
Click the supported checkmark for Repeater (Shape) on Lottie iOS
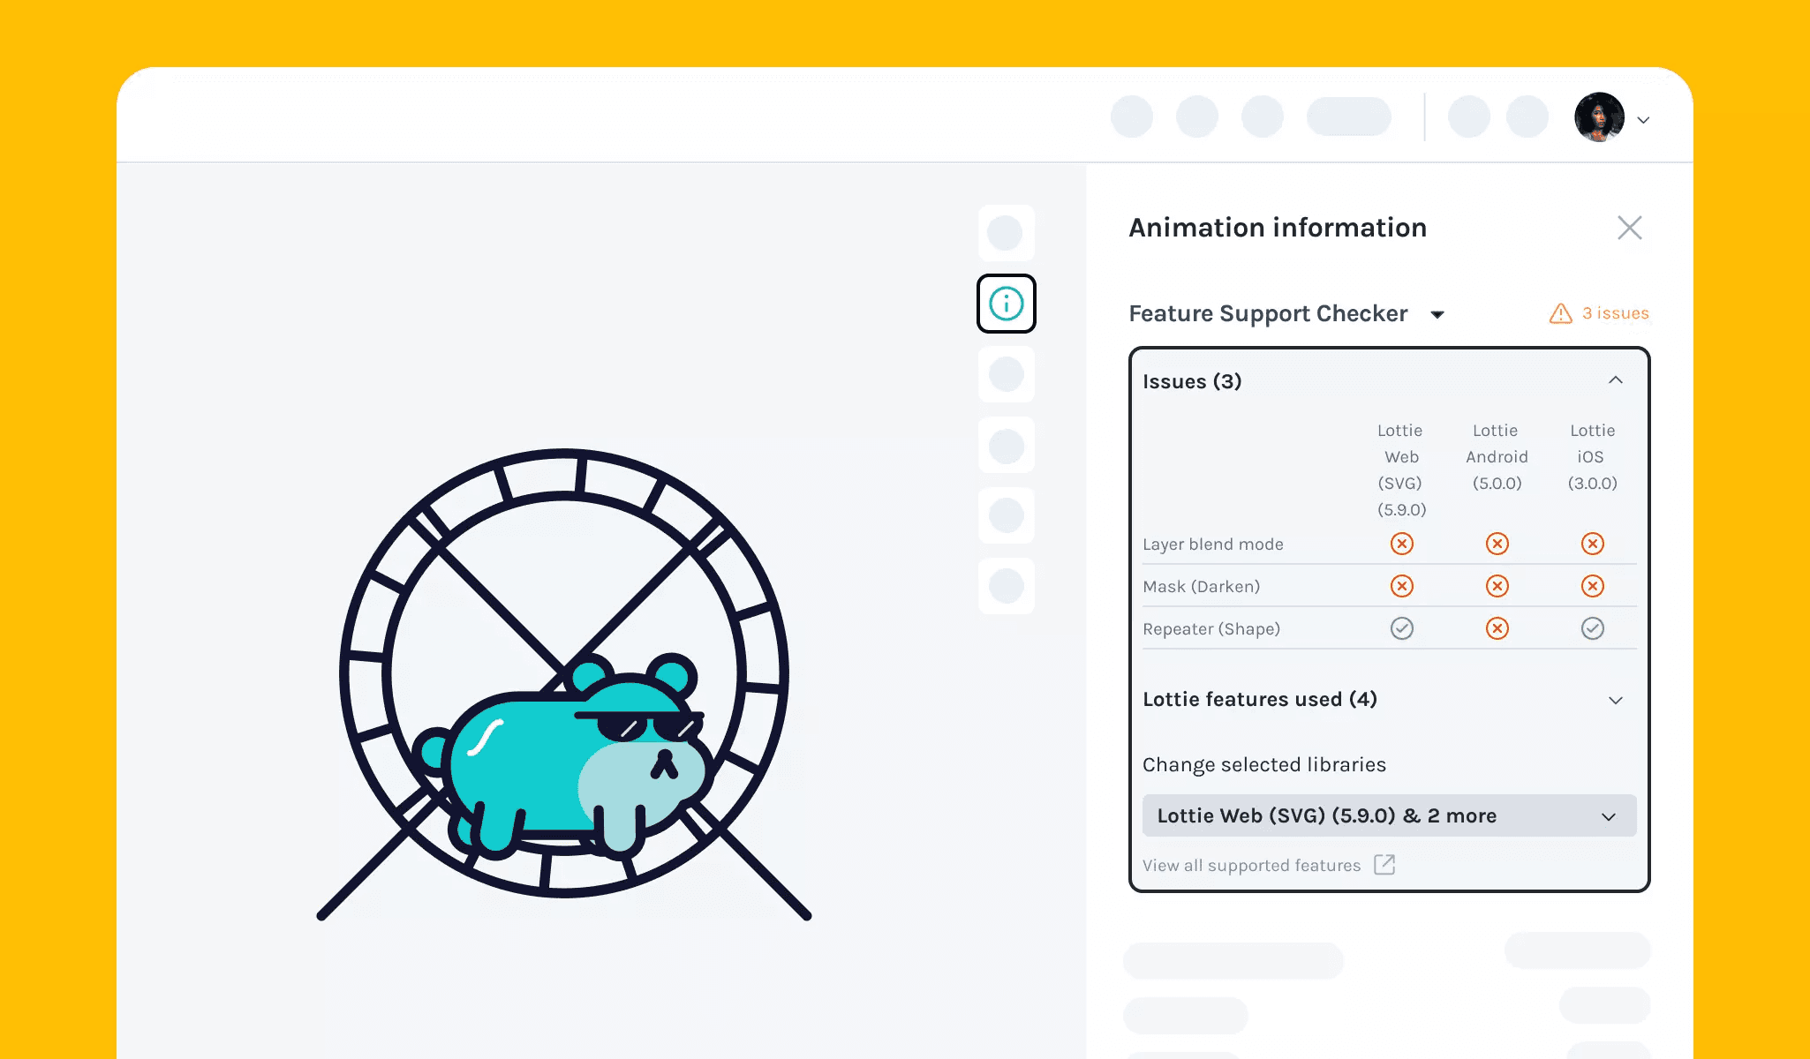(x=1592, y=628)
